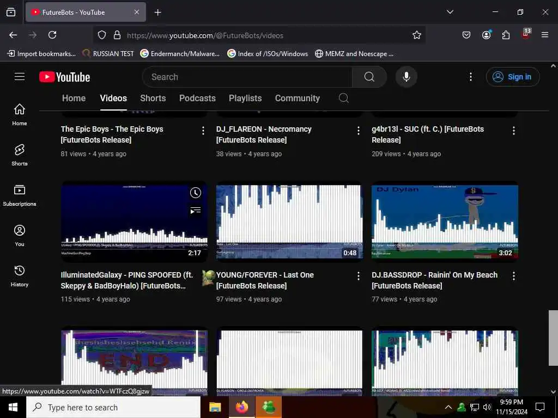Open options menu for The Epic Boys video
Screen dimensions: 558x418
coord(203,131)
